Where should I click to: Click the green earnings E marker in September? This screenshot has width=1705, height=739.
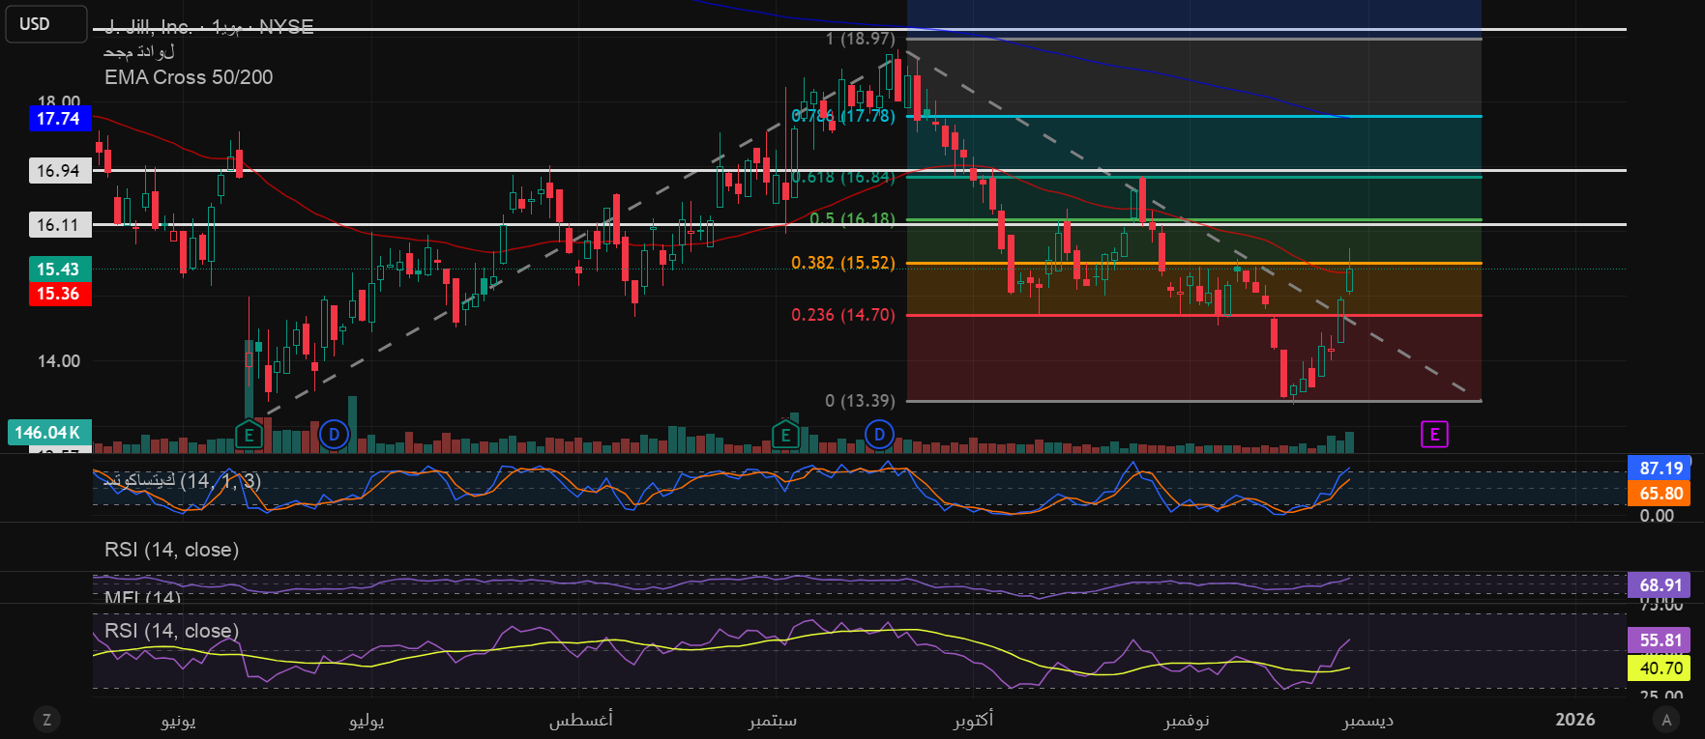coord(785,435)
